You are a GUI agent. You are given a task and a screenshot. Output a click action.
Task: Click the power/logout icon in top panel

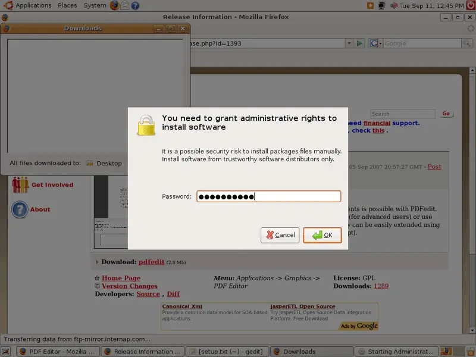pyautogui.click(x=471, y=5)
